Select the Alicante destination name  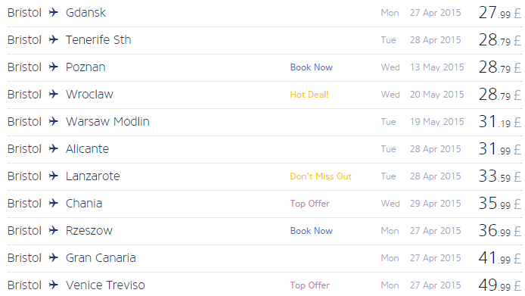point(87,149)
